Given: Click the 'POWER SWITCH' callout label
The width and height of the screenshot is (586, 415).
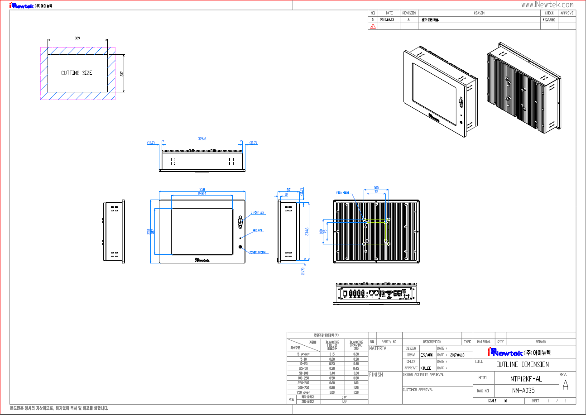Looking at the screenshot, I should tap(257, 253).
